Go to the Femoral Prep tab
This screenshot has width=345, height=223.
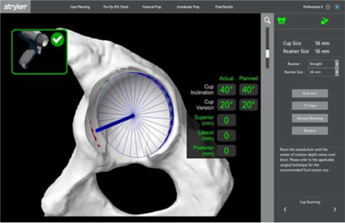tap(152, 7)
